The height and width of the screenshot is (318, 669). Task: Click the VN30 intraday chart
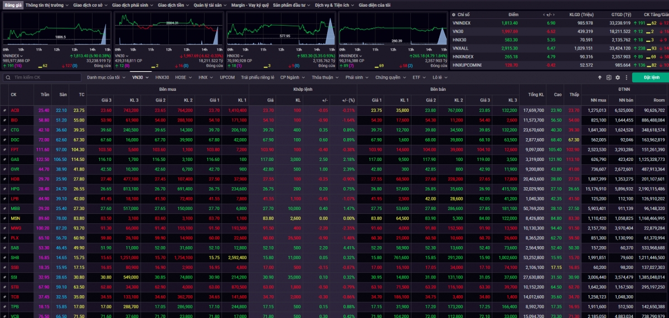[x=168, y=31]
